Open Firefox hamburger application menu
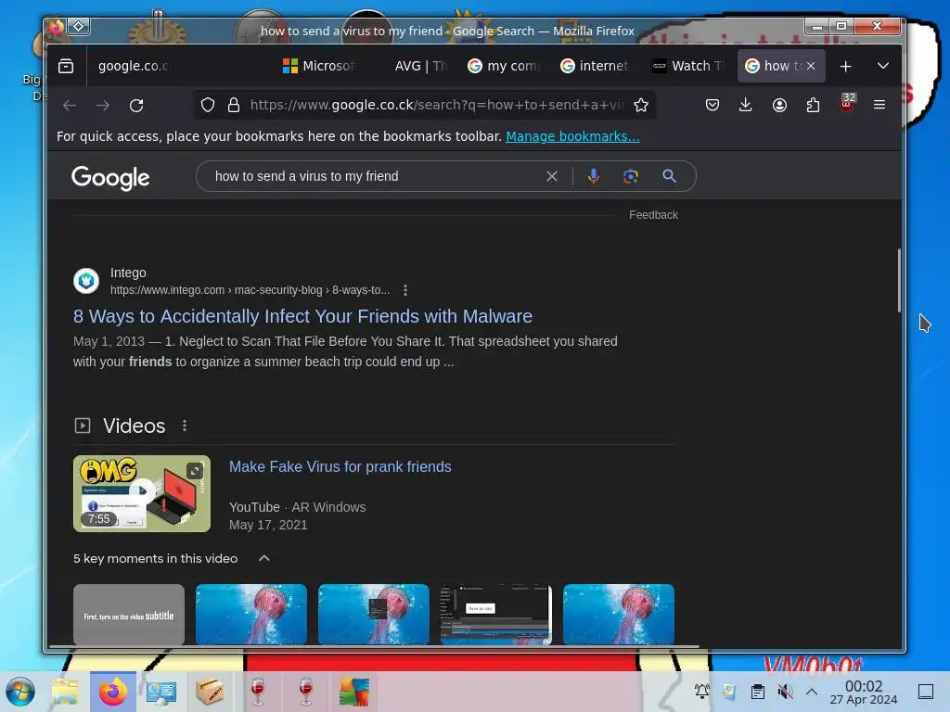This screenshot has width=950, height=712. (x=879, y=106)
